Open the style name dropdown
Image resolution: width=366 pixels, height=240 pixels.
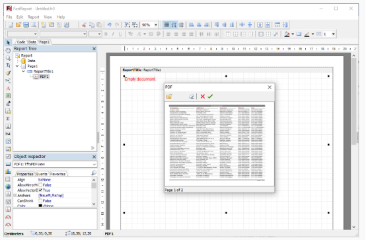(x=36, y=34)
